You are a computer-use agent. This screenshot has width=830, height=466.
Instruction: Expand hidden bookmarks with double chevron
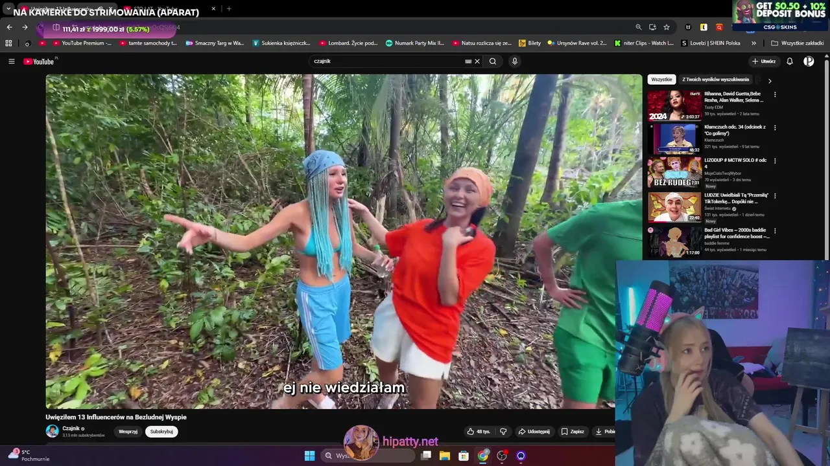753,43
